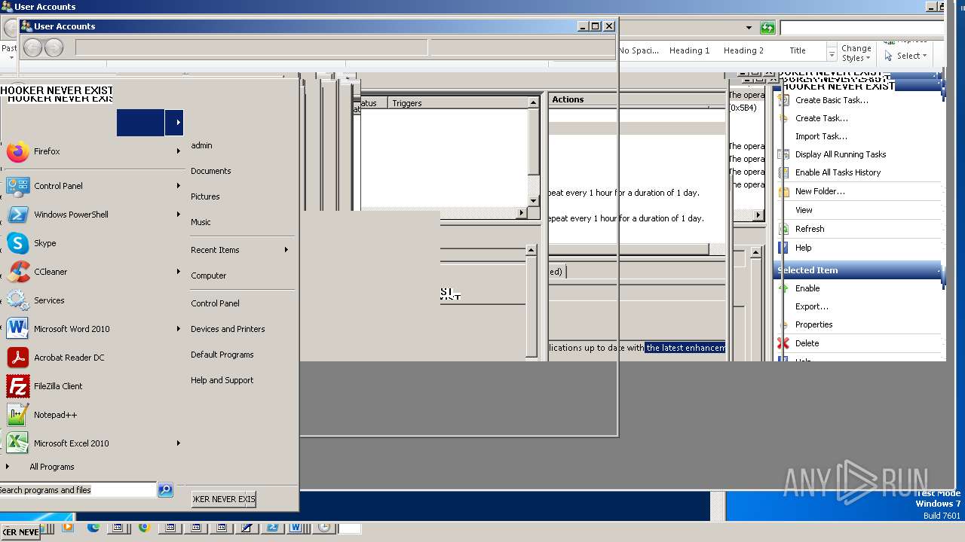965x542 pixels.
Task: Apply the Title style in Word ribbon
Action: click(x=798, y=50)
